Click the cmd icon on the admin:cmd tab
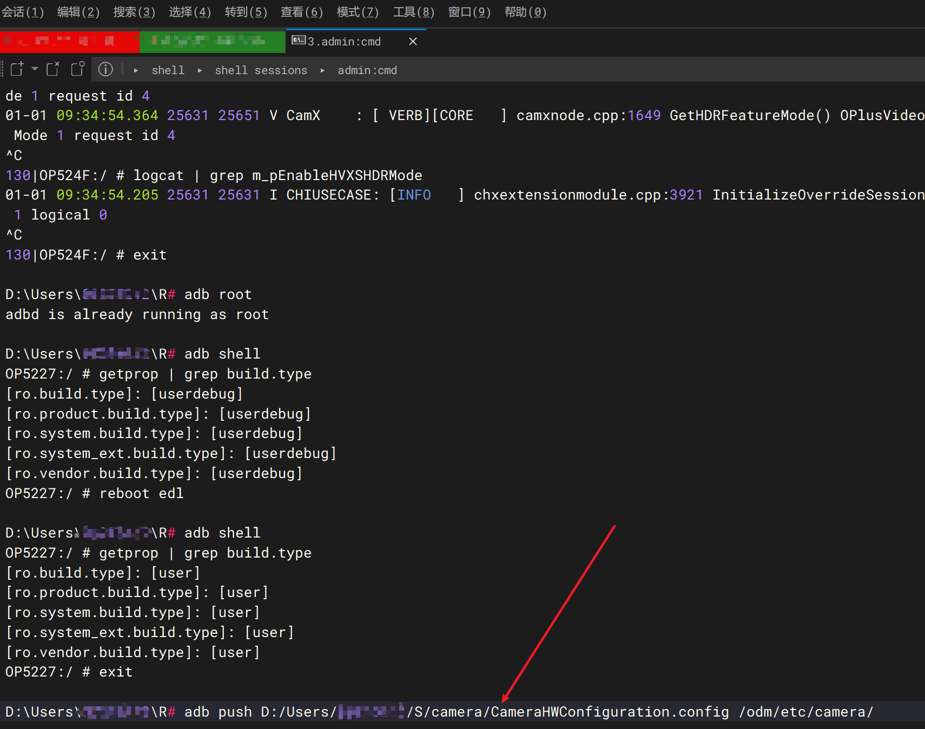This screenshot has height=729, width=925. click(299, 41)
